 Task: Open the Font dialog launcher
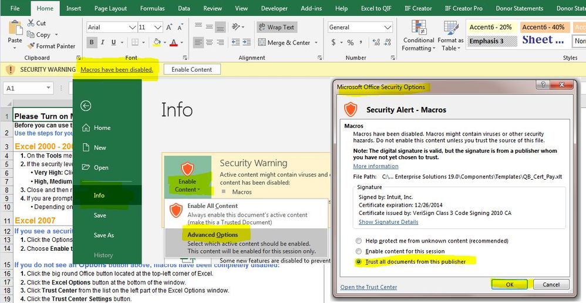(x=185, y=58)
